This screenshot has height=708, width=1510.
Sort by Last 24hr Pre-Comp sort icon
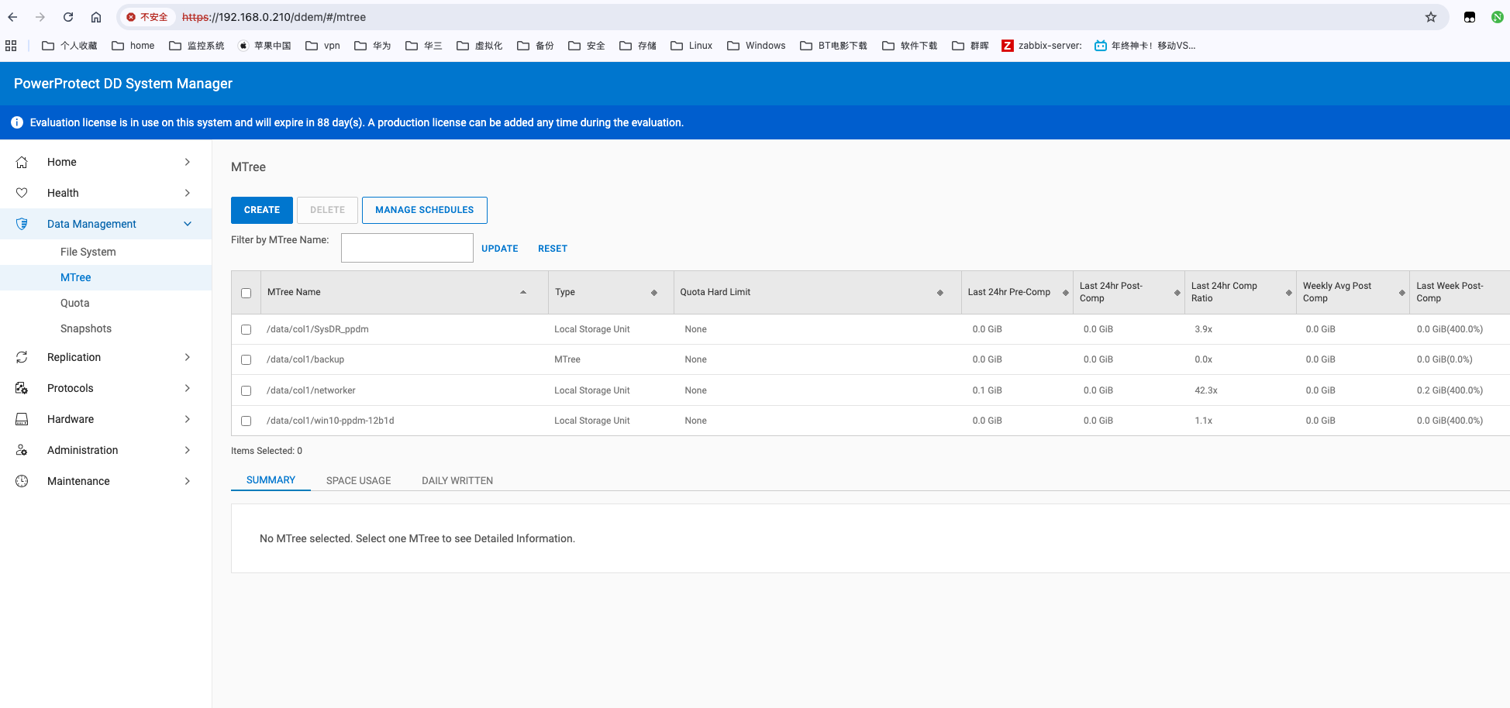(1066, 293)
